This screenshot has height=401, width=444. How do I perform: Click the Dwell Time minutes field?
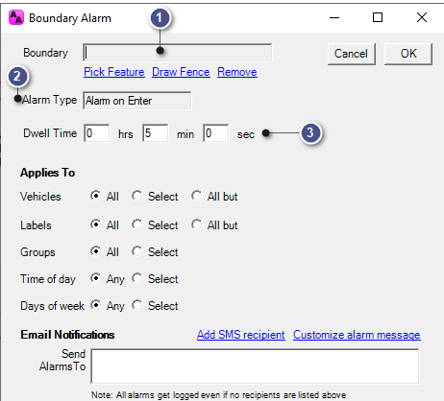[x=155, y=133]
